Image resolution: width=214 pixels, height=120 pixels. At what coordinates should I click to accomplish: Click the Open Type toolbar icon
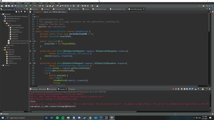pyautogui.click(x=47, y=6)
